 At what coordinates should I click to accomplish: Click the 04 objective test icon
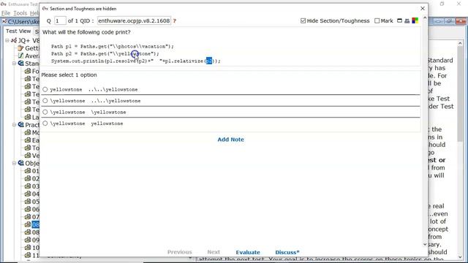pyautogui.click(x=28, y=194)
